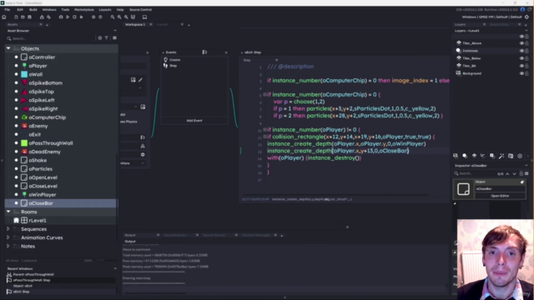Click the Zoom Reset toolbar icon
Image resolution: width=534 pixels, height=300 pixels.
tap(119, 17)
